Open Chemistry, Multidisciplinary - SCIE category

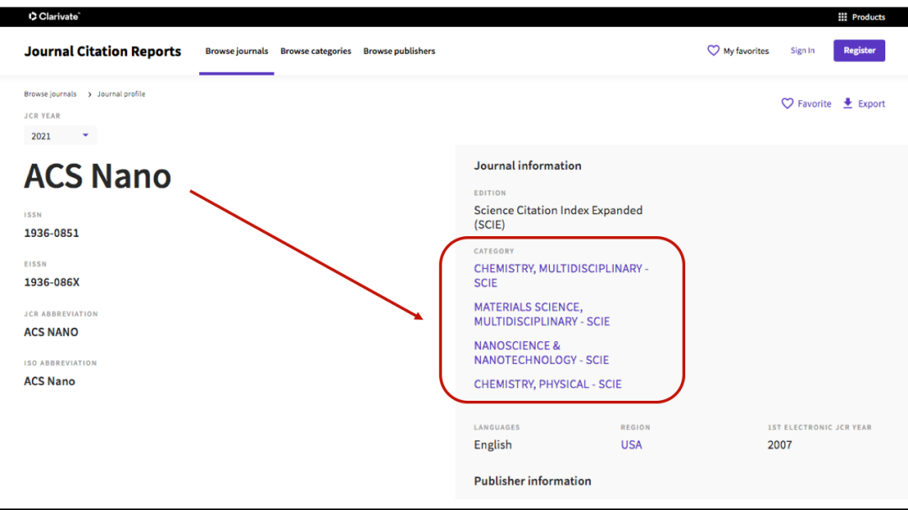[561, 276]
